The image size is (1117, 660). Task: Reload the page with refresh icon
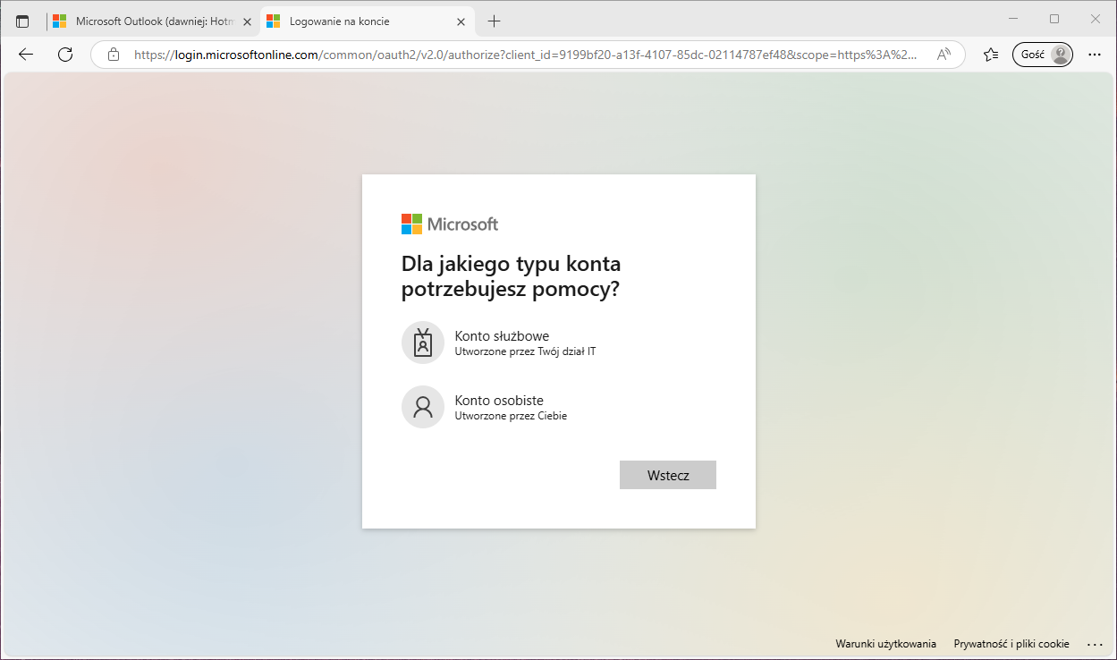pyautogui.click(x=64, y=55)
